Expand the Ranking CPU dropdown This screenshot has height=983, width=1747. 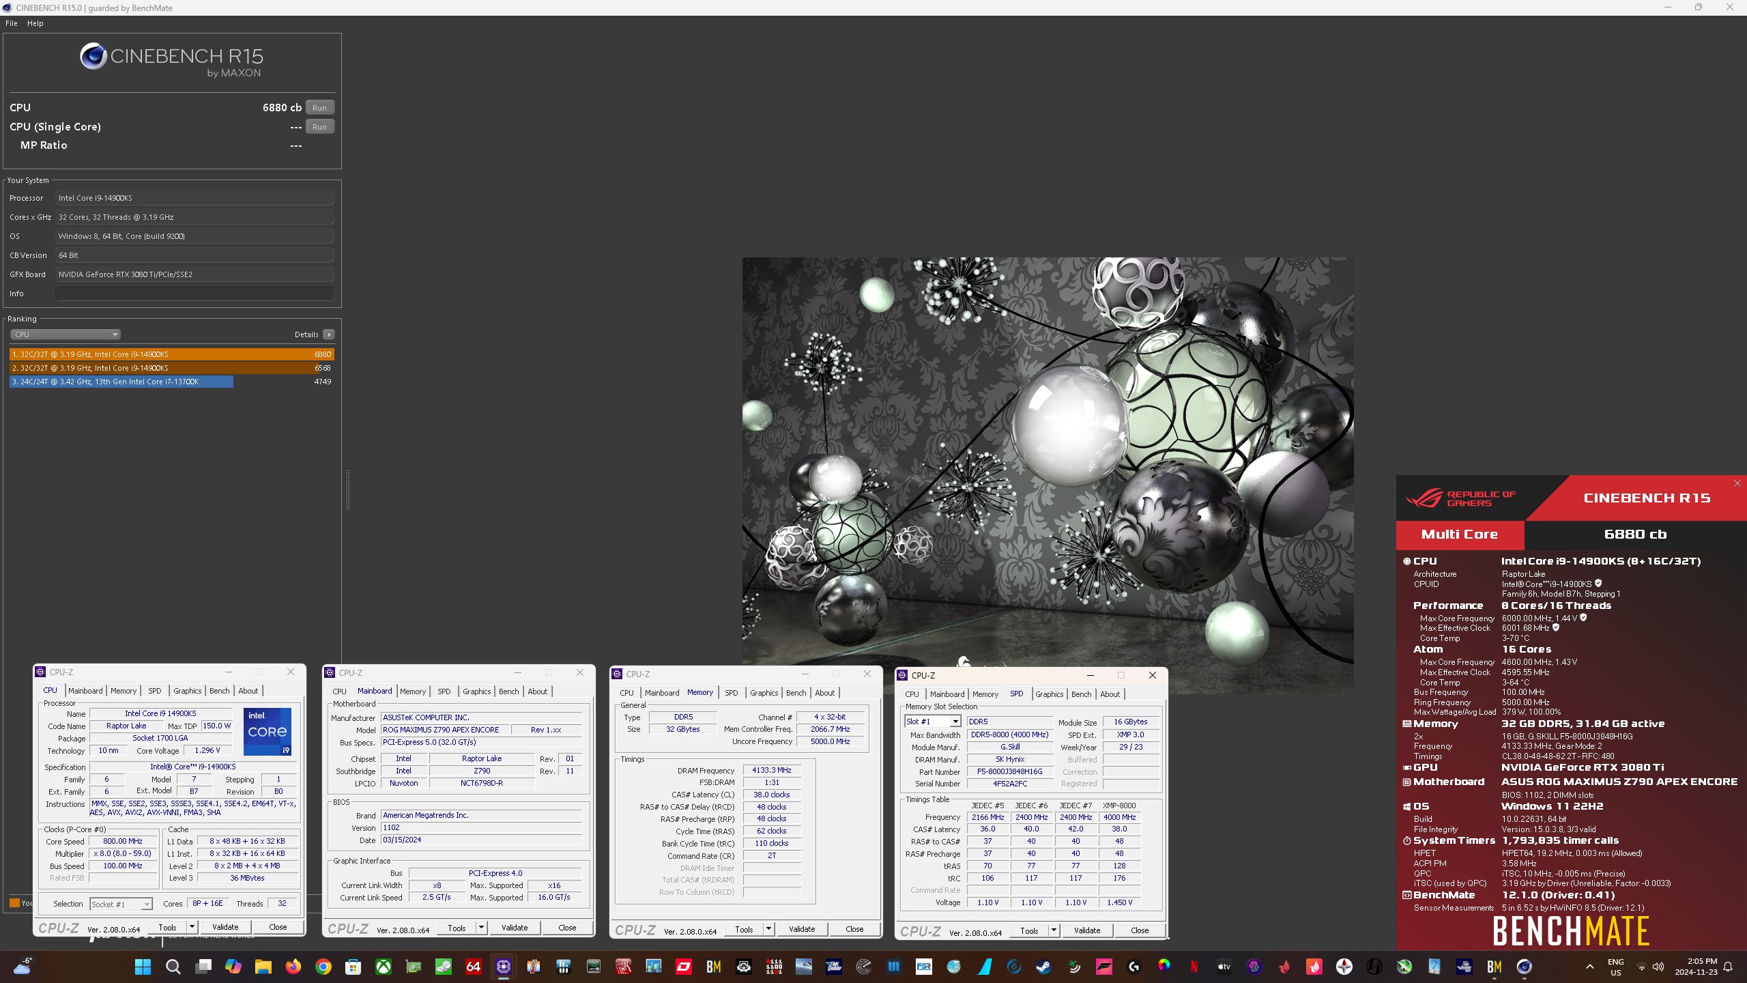[66, 334]
